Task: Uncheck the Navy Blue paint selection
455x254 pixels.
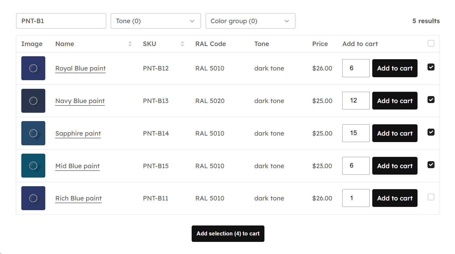Action: [431, 100]
